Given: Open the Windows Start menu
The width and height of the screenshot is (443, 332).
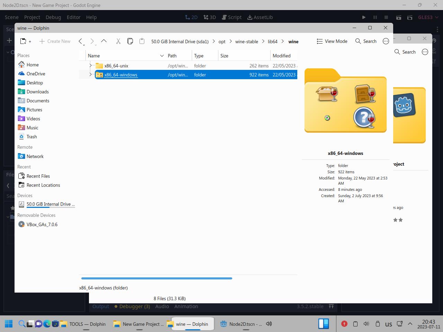Looking at the screenshot, I should pos(9,324).
